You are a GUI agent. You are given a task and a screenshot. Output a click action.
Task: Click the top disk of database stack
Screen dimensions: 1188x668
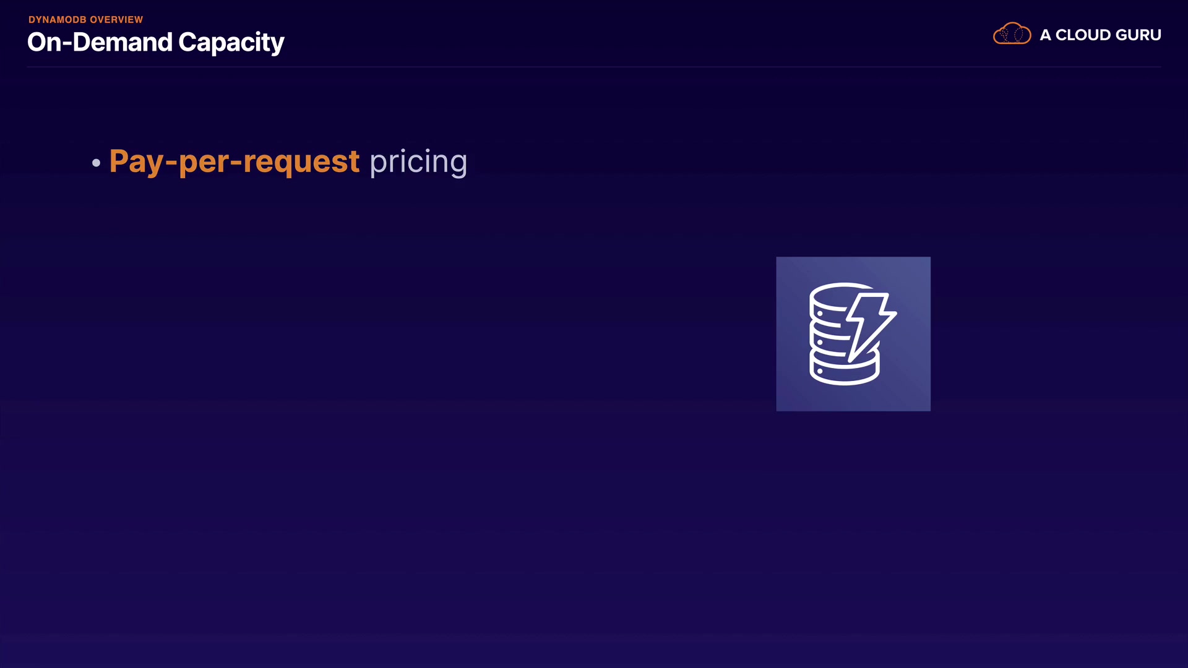[x=828, y=296]
